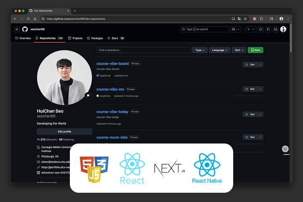Screen dimensions: 303x202
Task: Click the Edit profile button
Action: 64,131
